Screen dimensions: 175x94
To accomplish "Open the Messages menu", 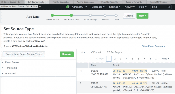I will pos(98,7).
